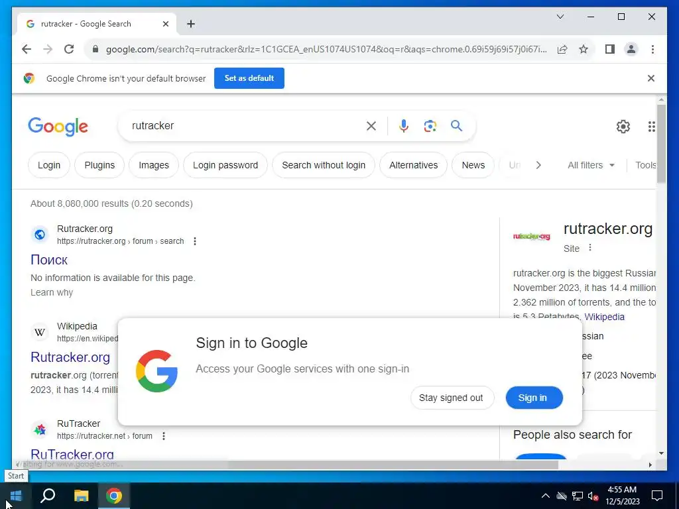
Task: Go back with the browser back arrow
Action: [x=27, y=49]
